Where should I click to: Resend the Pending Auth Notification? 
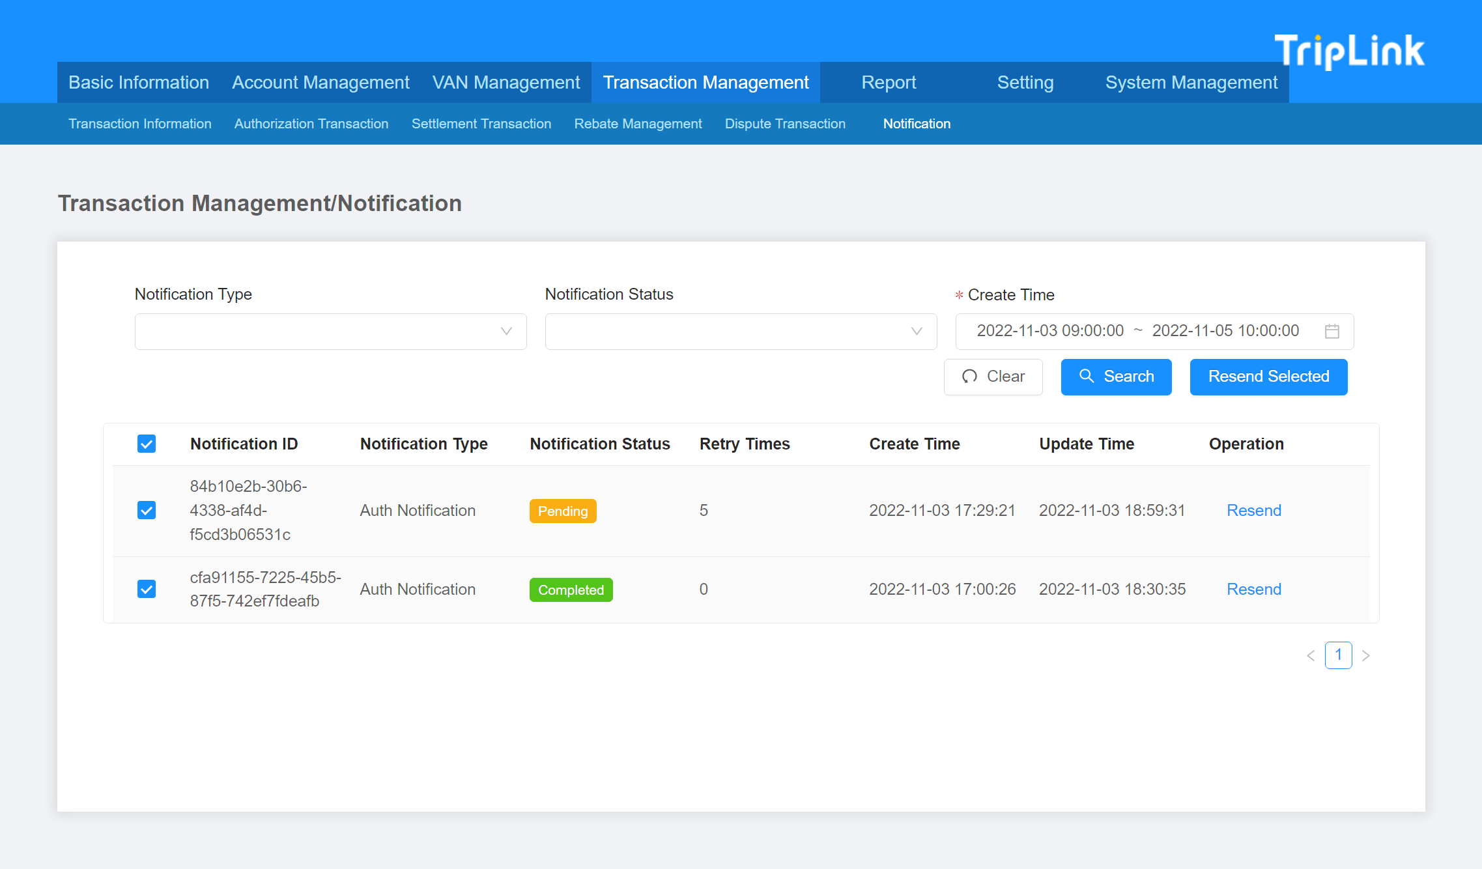[x=1253, y=511]
